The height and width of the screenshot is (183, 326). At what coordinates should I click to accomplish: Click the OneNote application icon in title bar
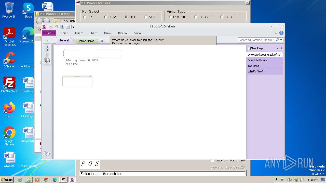coord(44,27)
